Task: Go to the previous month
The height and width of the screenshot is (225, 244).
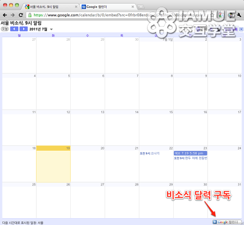Action: (14, 29)
